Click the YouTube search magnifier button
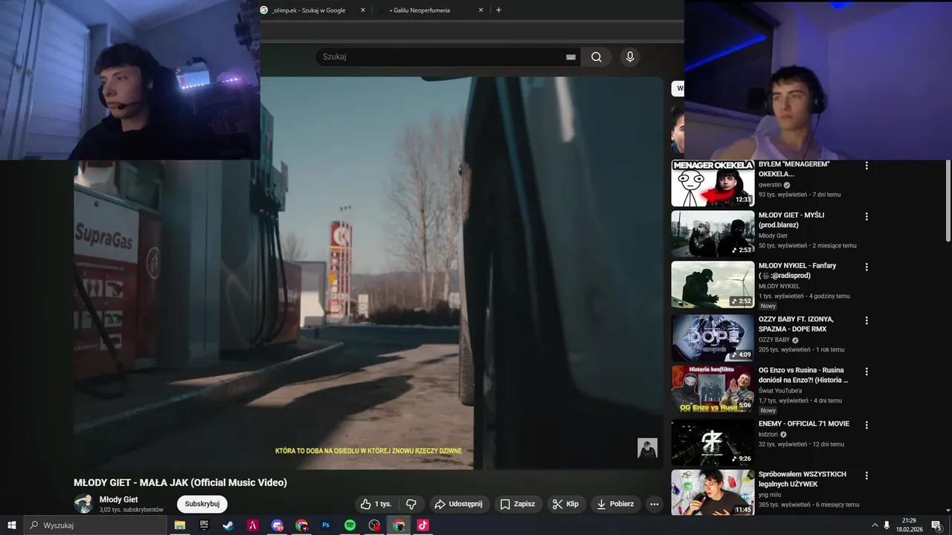Screen dimensions: 952x535 tap(596, 57)
